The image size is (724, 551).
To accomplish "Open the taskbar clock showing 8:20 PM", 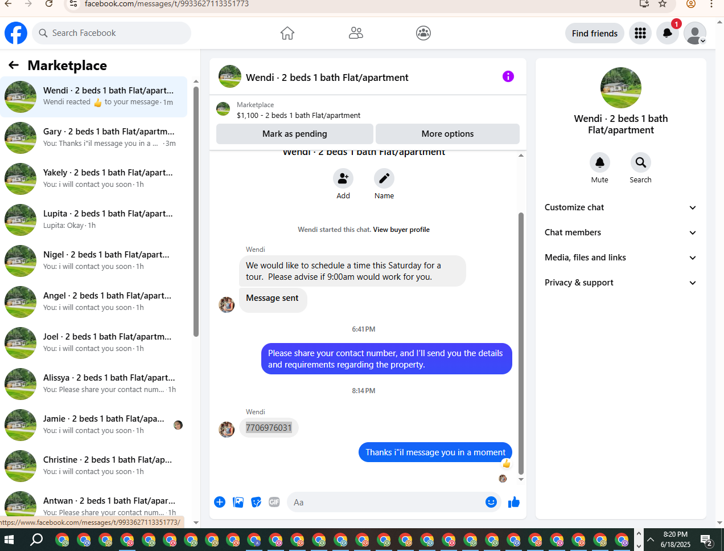I will [x=675, y=540].
